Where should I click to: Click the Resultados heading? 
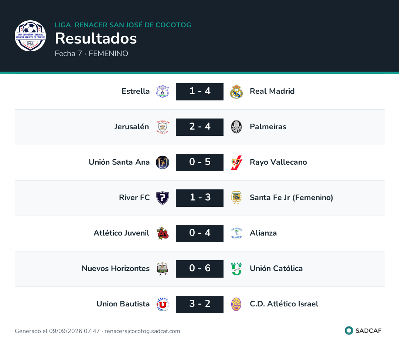coord(96,38)
